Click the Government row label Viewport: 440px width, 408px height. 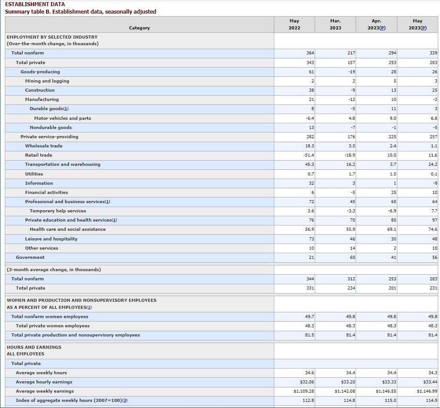click(x=30, y=258)
